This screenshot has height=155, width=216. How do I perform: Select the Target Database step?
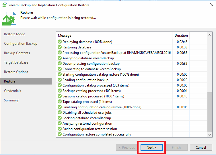pyautogui.click(x=16, y=62)
